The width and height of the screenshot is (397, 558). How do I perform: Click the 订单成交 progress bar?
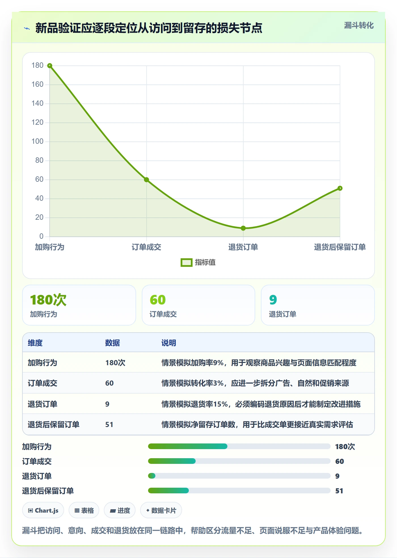tap(239, 461)
